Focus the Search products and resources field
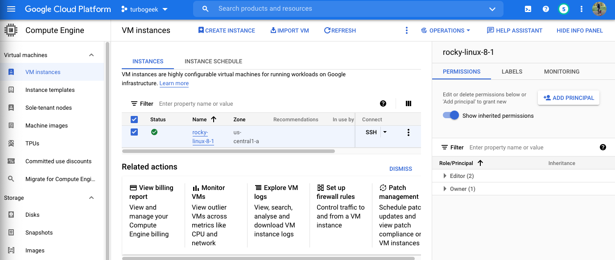This screenshot has height=260, width=615. pyautogui.click(x=348, y=9)
